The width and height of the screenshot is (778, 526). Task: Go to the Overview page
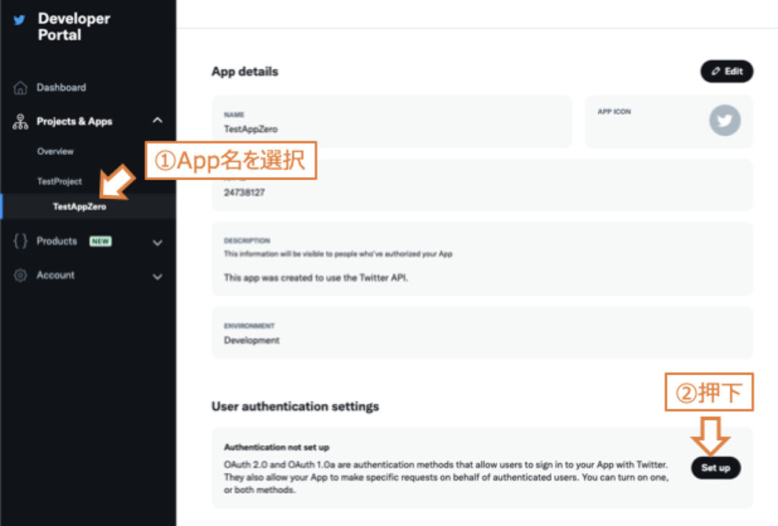coord(55,151)
